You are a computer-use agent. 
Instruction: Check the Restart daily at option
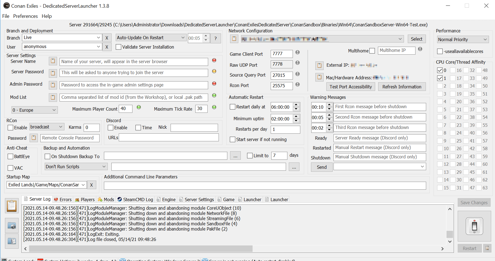(x=233, y=107)
